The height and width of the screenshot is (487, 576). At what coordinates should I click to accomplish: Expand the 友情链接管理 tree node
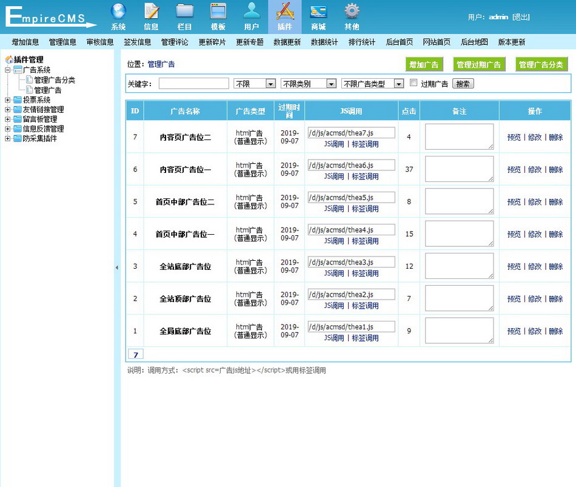click(x=7, y=110)
